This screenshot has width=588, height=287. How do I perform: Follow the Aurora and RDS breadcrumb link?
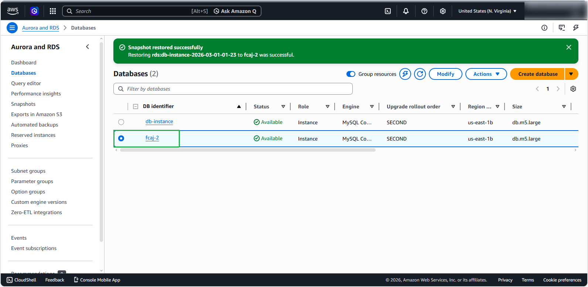pos(41,28)
